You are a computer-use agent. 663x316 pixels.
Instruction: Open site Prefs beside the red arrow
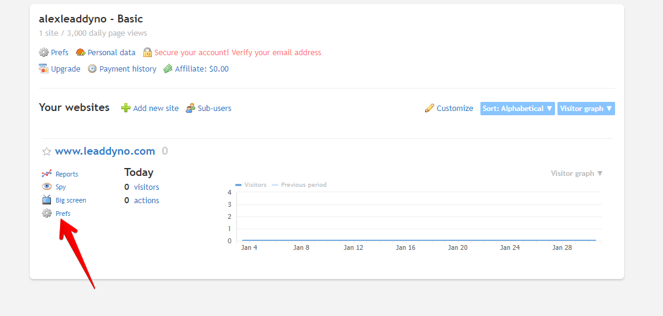[x=63, y=213]
